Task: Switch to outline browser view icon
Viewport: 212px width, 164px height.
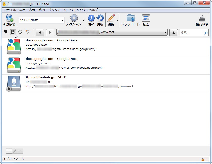Action: pos(5,32)
